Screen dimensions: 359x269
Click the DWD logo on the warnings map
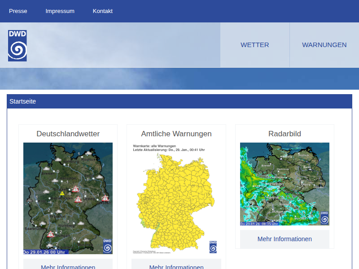(x=213, y=247)
